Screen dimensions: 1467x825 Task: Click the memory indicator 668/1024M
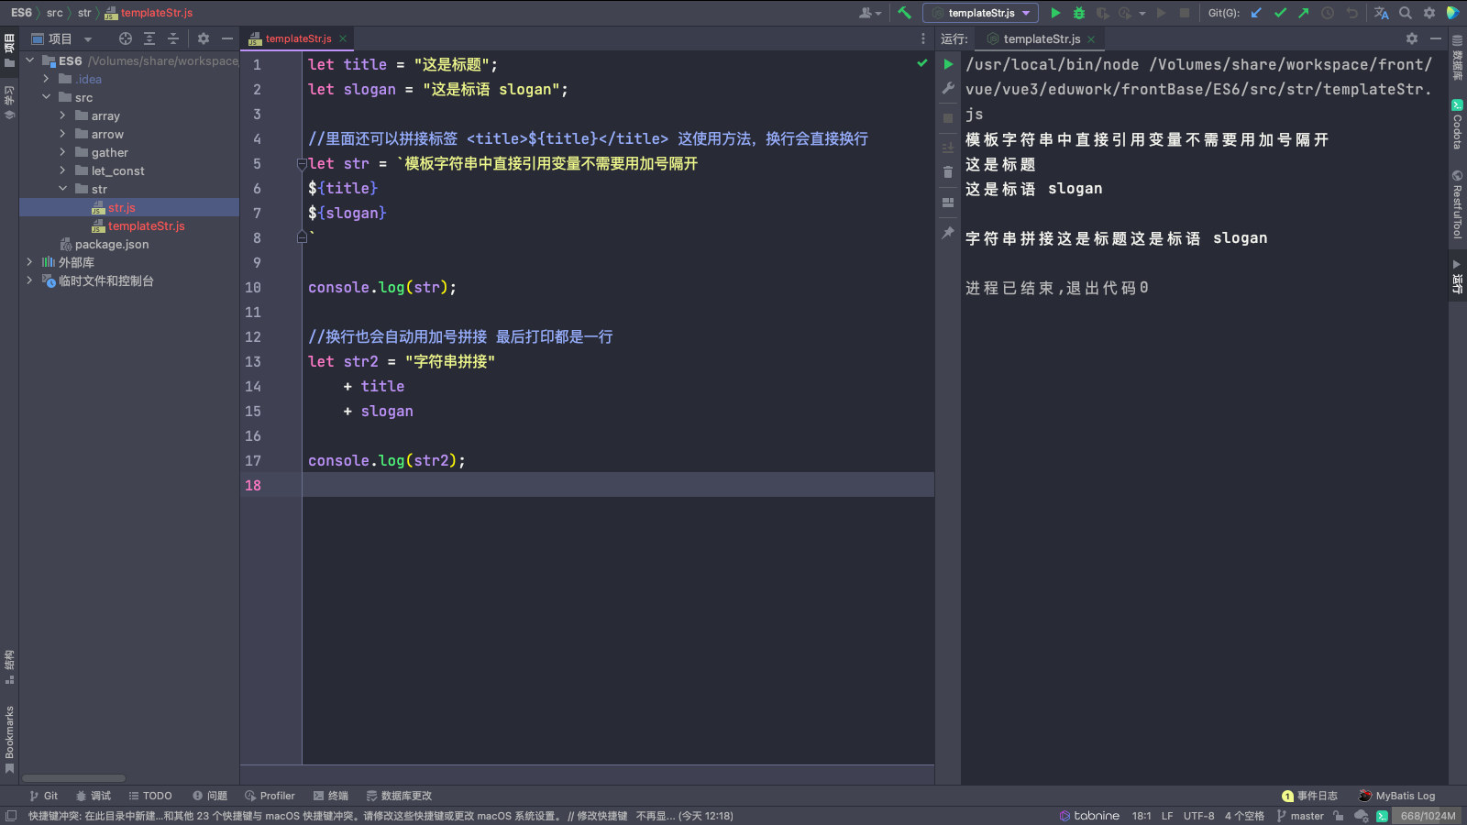1428,816
